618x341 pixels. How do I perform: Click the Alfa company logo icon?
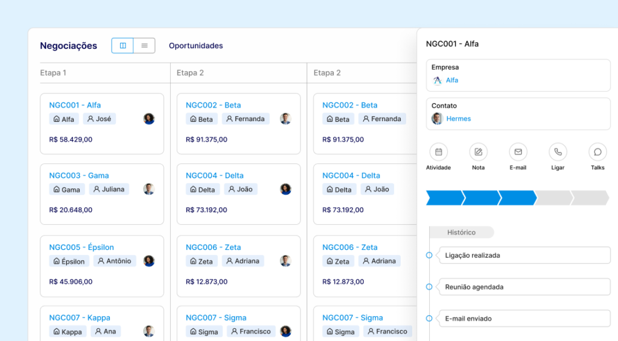coord(438,81)
